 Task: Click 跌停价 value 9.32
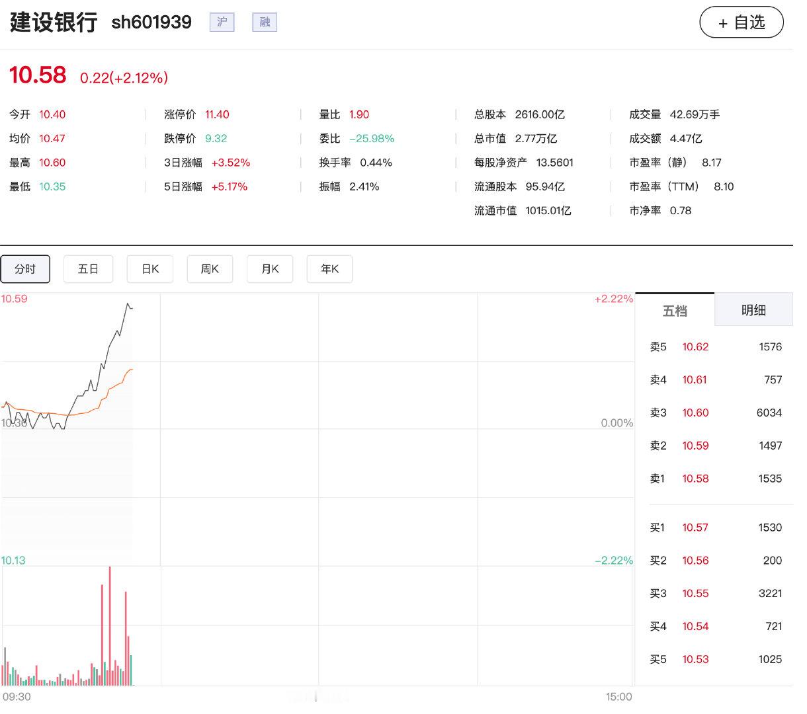click(216, 138)
